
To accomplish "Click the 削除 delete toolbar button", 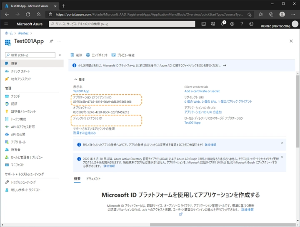I will tap(76, 55).
